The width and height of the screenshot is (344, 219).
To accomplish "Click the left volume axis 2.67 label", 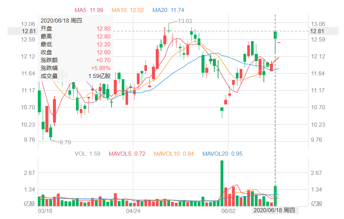I will 29,173.
